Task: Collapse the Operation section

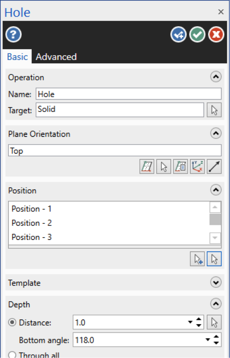Action: (x=216, y=77)
